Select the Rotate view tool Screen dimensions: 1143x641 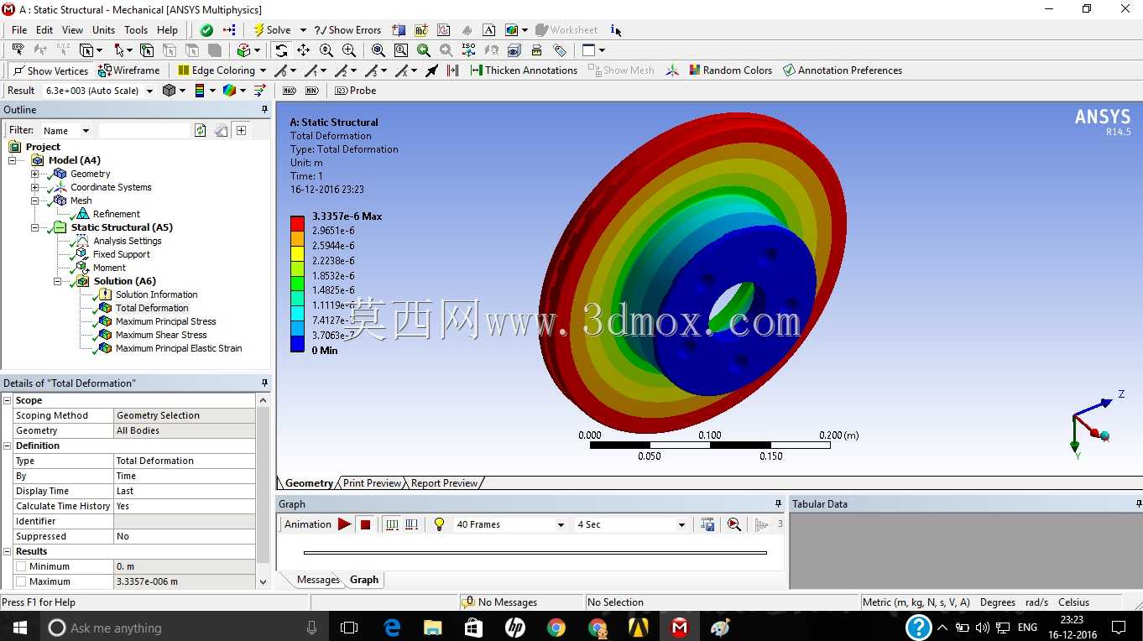click(x=281, y=50)
